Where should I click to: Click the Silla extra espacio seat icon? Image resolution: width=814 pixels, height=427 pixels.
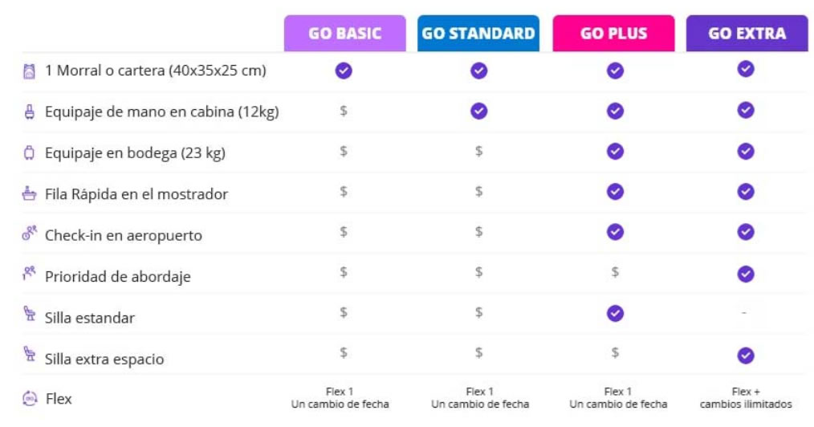(30, 354)
